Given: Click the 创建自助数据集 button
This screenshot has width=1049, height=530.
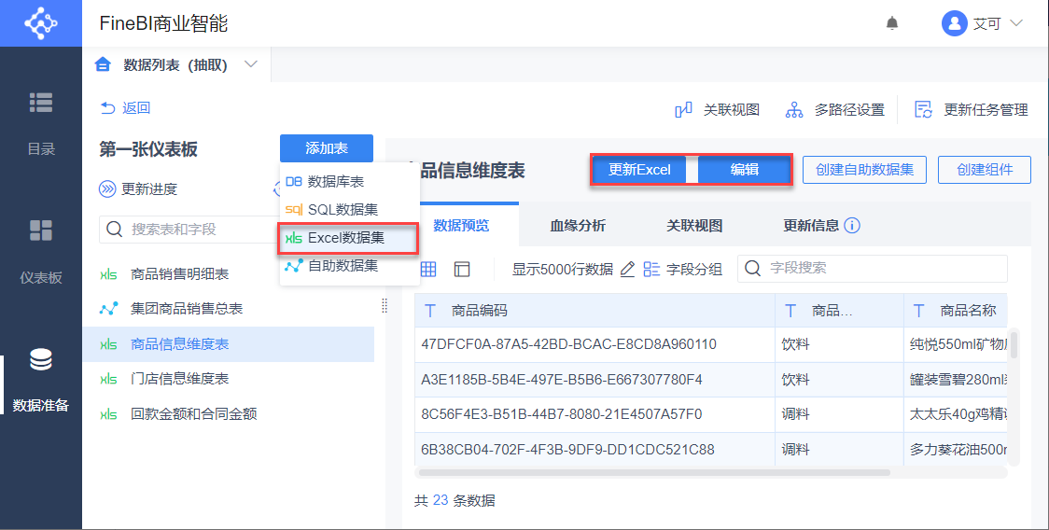Looking at the screenshot, I should tap(864, 170).
